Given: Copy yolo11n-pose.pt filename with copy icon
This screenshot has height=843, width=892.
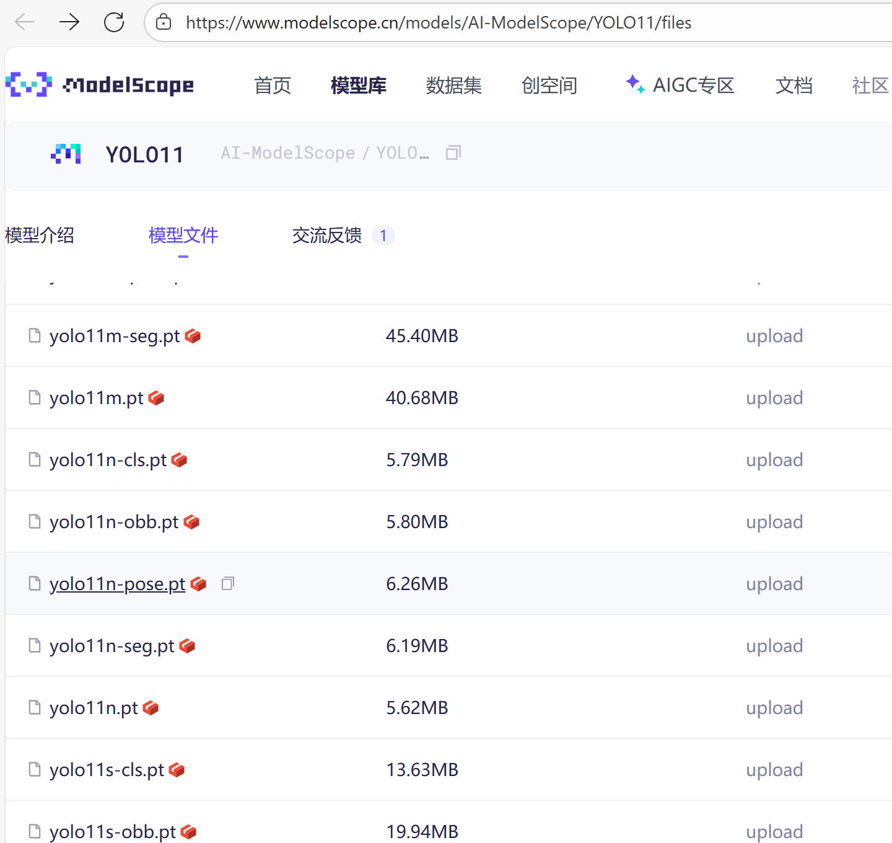Looking at the screenshot, I should click(228, 583).
